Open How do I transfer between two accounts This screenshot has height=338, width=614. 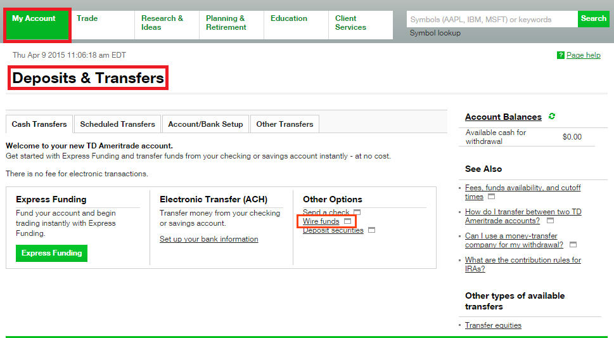(x=523, y=216)
